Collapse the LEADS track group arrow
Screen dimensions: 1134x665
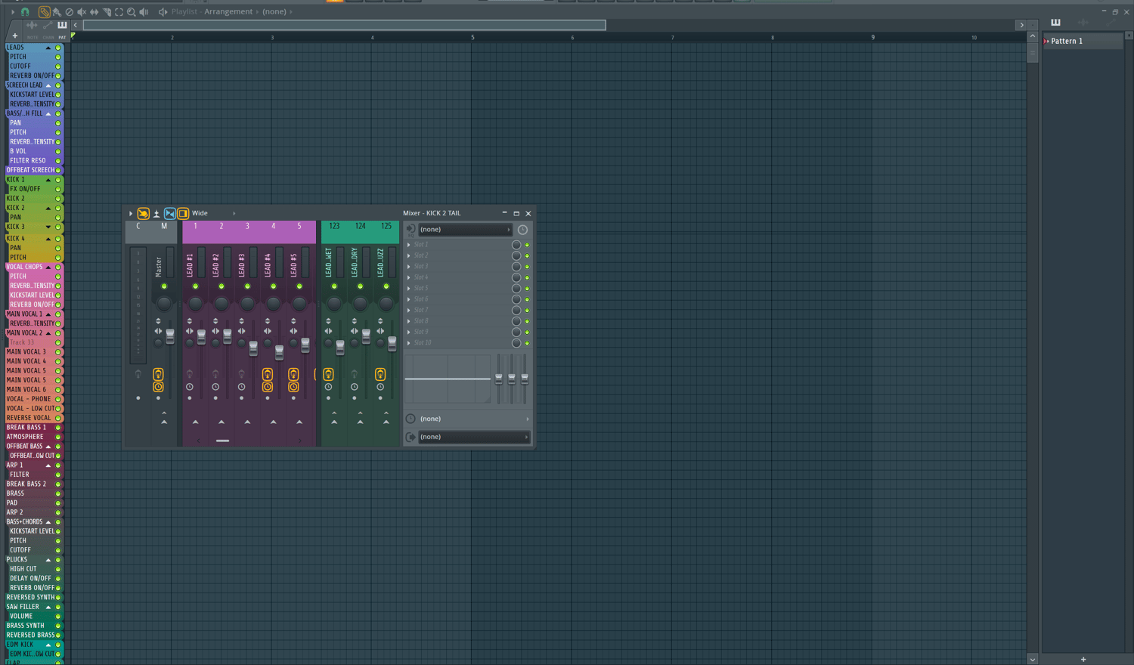[48, 48]
